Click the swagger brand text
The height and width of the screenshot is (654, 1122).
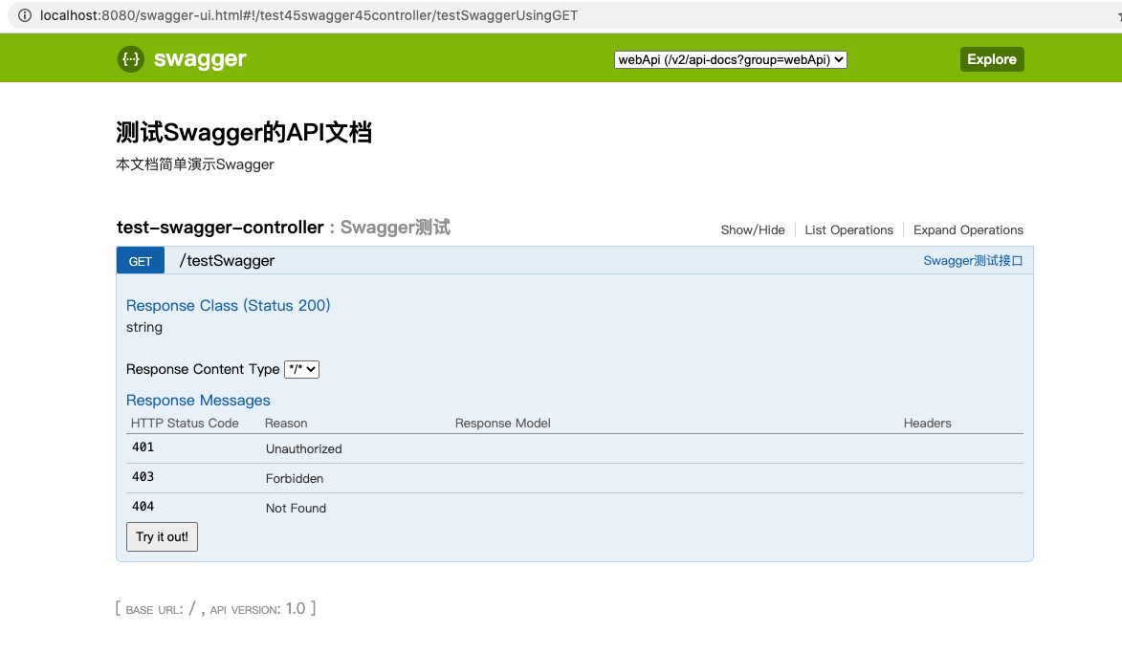pos(200,59)
